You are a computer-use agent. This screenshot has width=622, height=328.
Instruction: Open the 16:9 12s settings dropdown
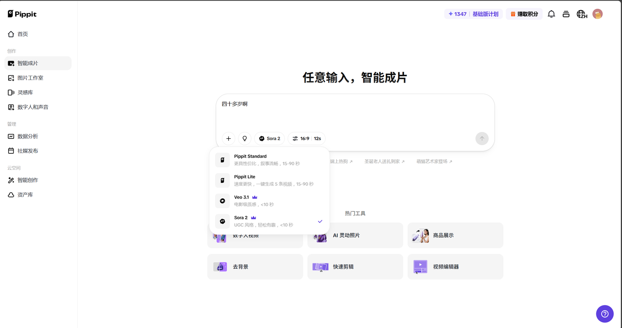pos(307,138)
